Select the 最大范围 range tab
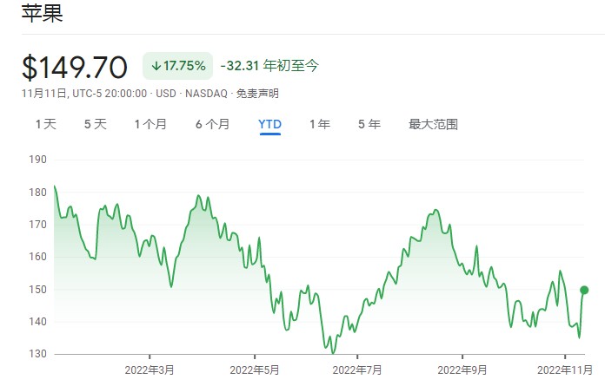 click(x=433, y=124)
